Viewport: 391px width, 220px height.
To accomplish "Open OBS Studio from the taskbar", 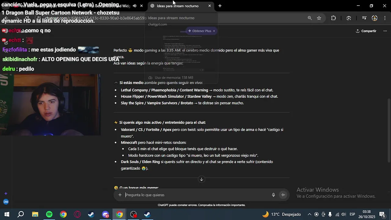I will [x=133, y=214].
